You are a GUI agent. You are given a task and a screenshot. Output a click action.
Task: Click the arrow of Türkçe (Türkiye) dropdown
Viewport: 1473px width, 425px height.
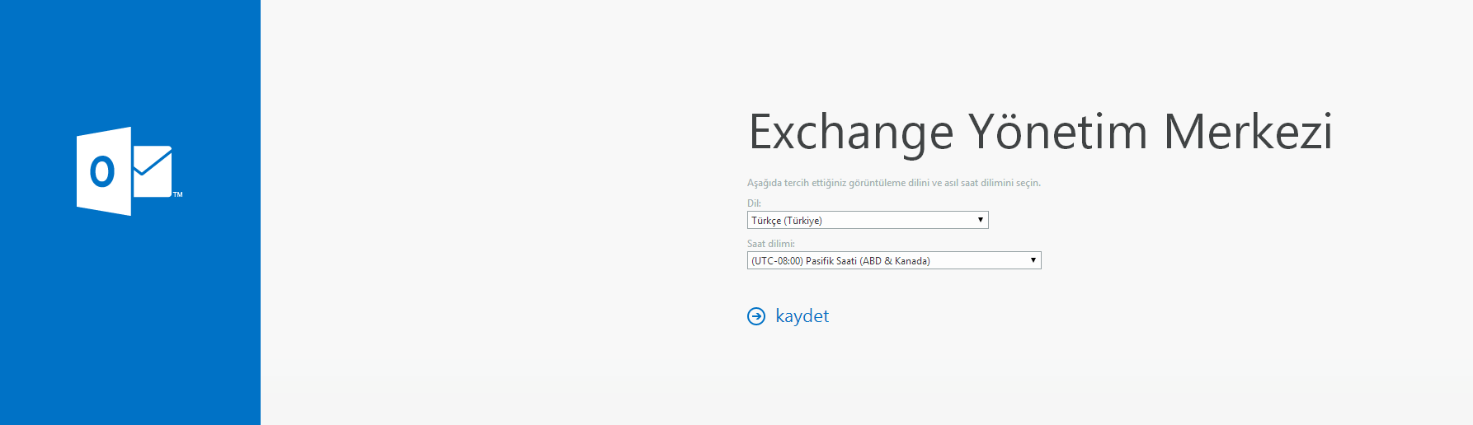[x=980, y=220]
